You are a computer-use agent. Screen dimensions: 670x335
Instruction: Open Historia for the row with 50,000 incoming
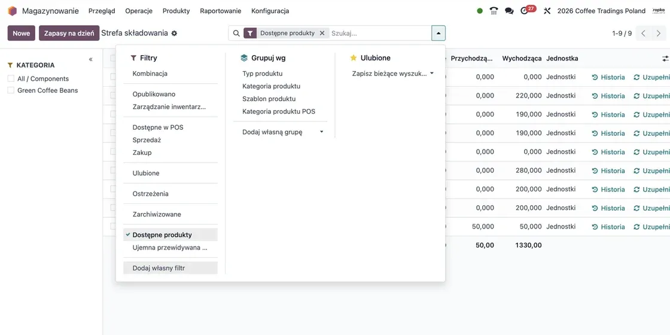coord(608,227)
